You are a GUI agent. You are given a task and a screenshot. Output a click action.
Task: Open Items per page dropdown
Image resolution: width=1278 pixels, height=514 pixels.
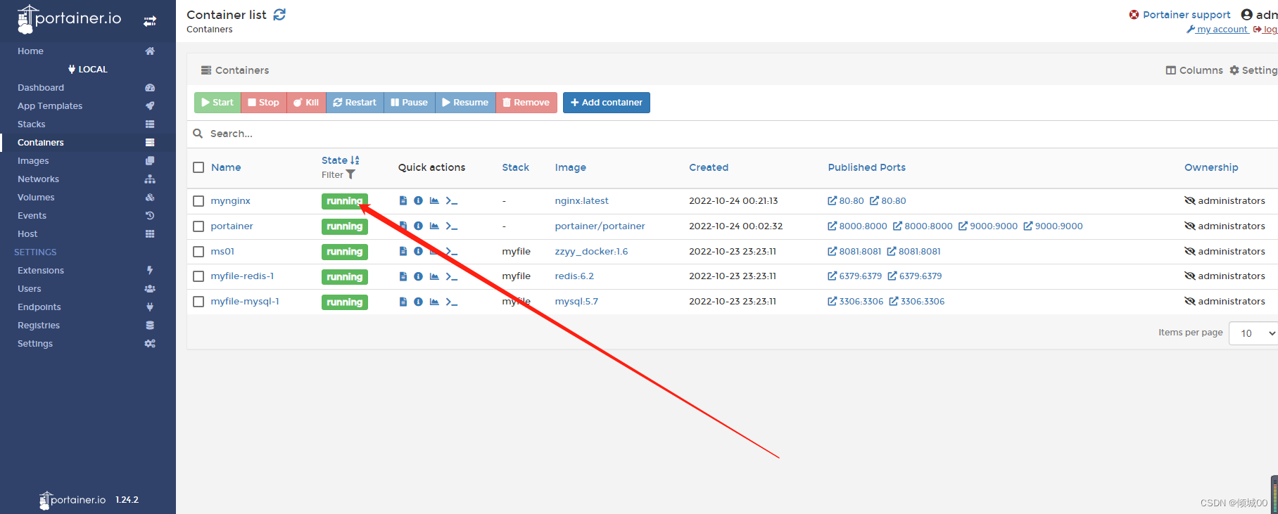point(1253,333)
